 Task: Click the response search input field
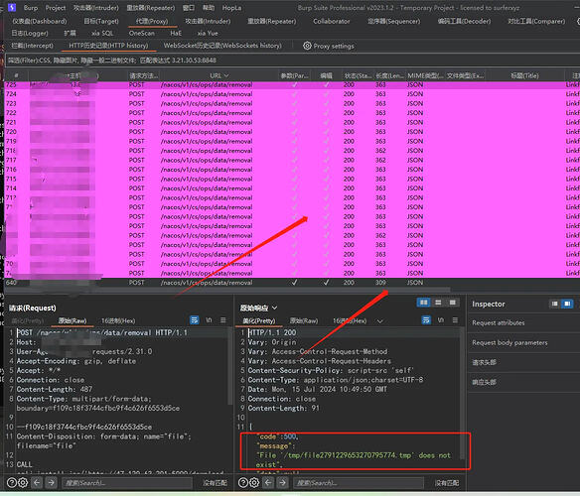(359, 483)
